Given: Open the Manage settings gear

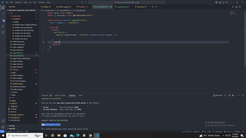Looking at the screenshot, I should click(3, 127).
